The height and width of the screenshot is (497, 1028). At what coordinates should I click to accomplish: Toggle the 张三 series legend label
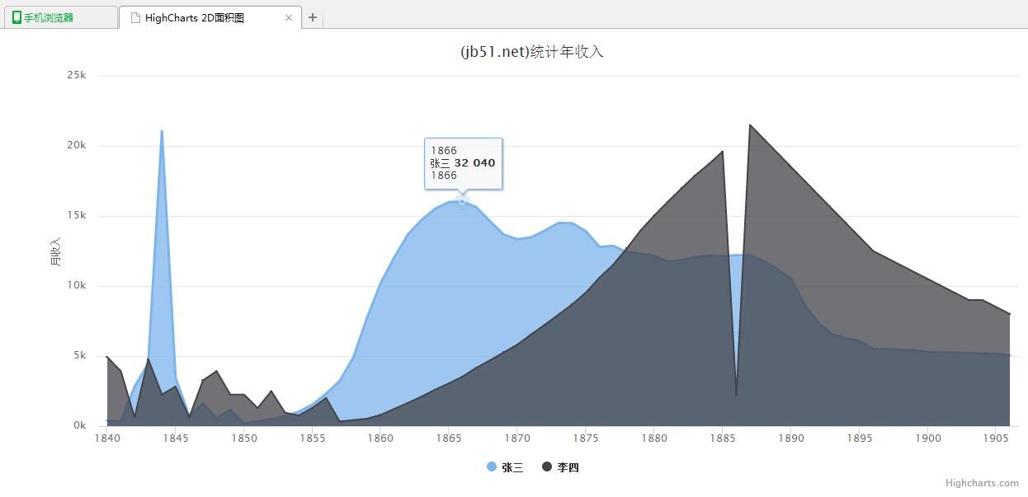(512, 467)
